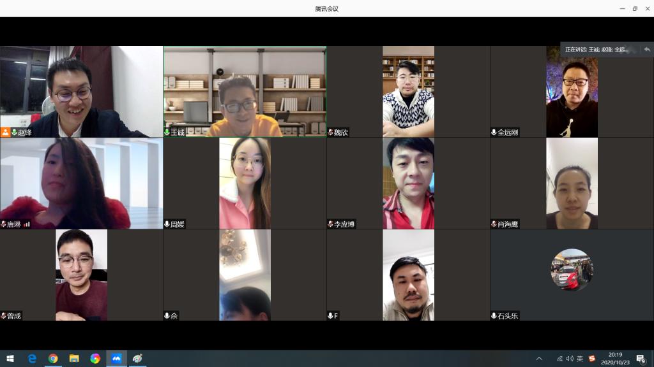Click the microphone icon next to 余
Image resolution: width=654 pixels, height=367 pixels.
point(167,316)
